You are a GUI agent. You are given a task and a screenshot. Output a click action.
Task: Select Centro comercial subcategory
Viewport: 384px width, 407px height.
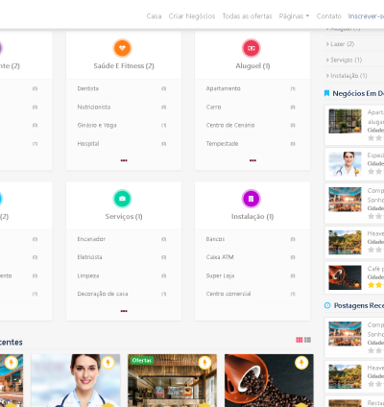[228, 294]
